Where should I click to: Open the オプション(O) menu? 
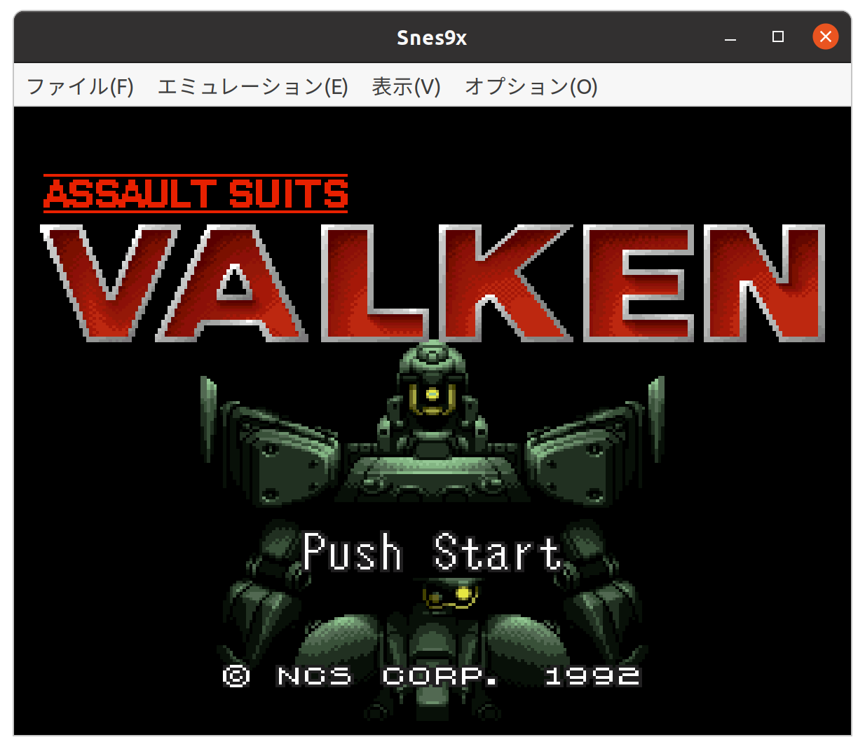[531, 86]
